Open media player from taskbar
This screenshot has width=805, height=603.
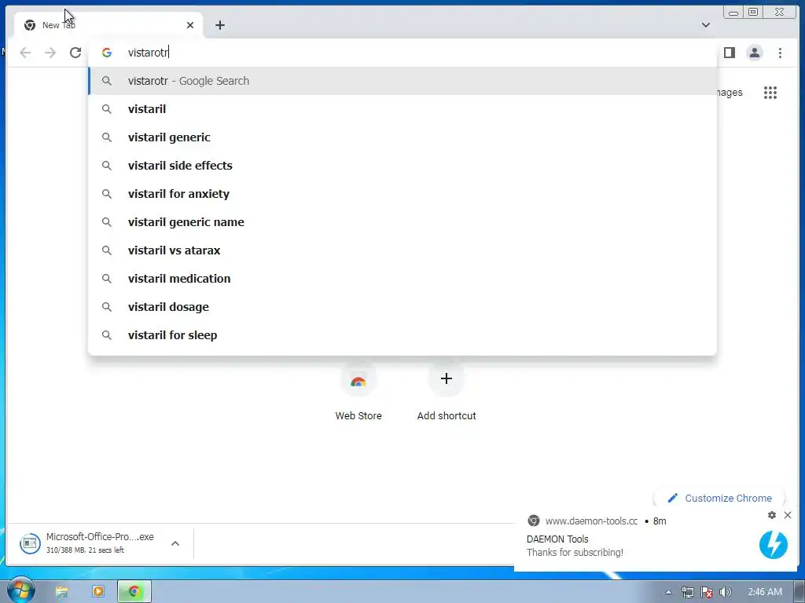[x=98, y=592]
